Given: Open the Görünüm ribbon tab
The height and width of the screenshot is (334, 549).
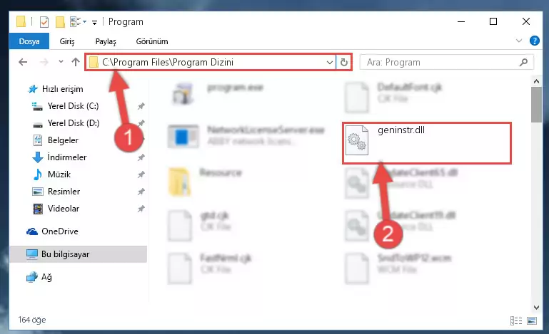Looking at the screenshot, I should (152, 41).
